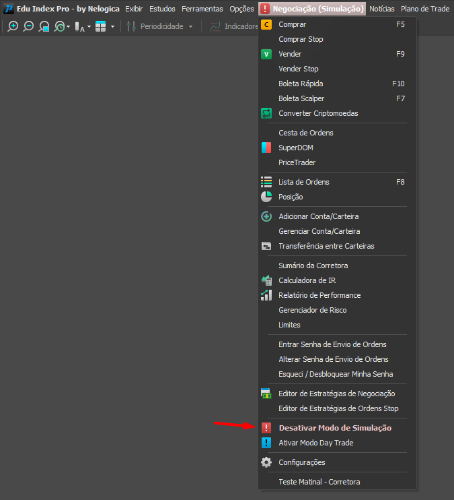Select Esqueci / Desbloquear Minha Senha

(x=337, y=374)
